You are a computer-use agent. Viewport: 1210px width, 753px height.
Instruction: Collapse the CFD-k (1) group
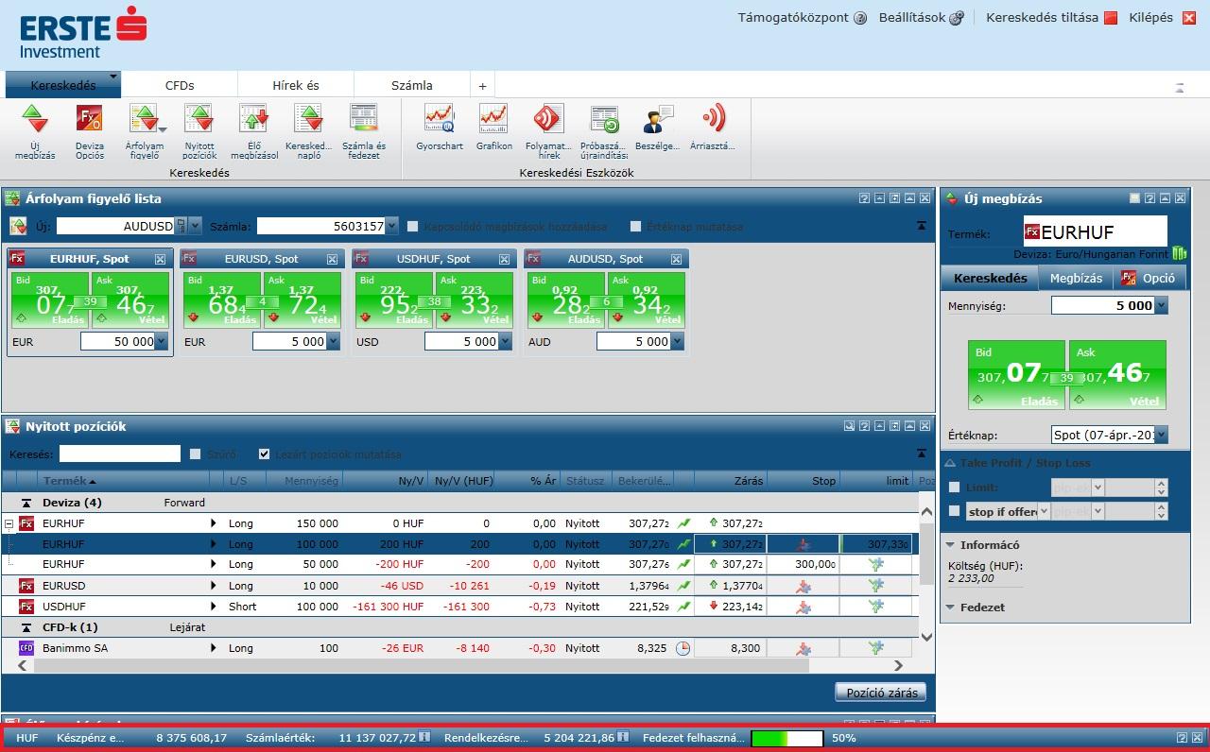26,627
